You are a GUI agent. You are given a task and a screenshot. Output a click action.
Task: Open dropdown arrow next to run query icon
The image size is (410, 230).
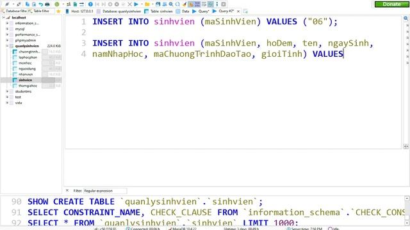[142, 4]
